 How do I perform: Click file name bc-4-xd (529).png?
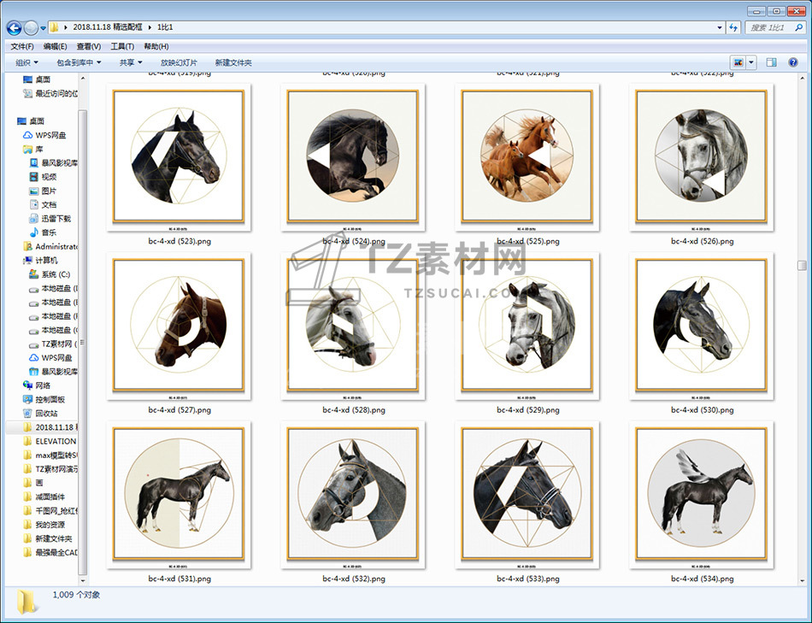(527, 409)
